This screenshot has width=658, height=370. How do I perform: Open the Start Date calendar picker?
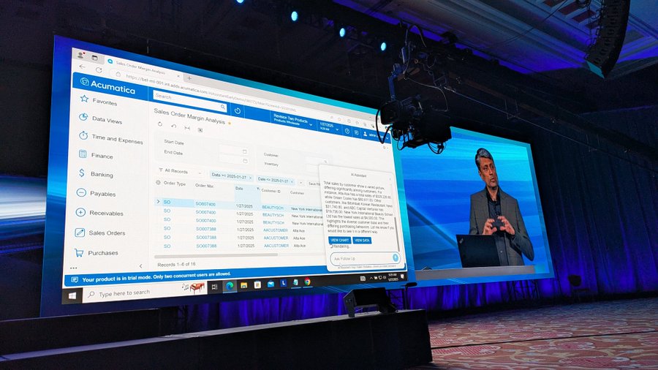pos(244,151)
